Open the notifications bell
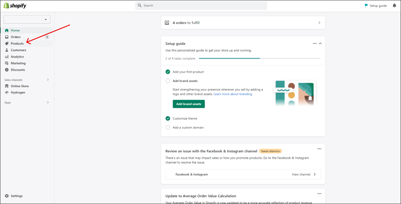 394,5
